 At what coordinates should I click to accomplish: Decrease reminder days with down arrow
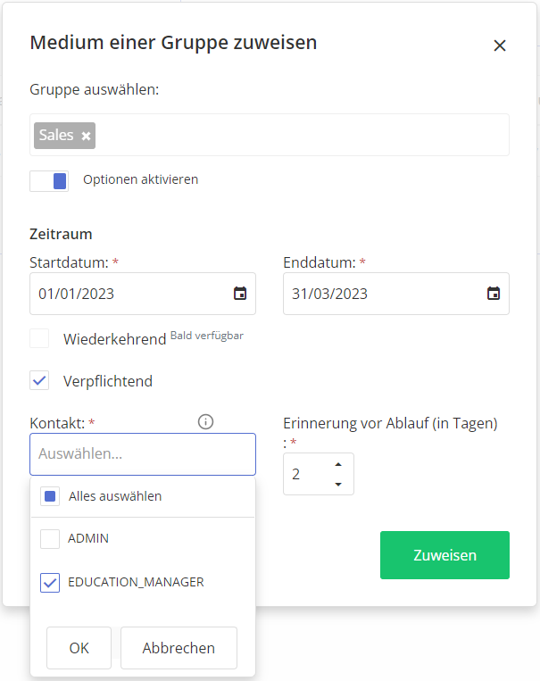click(x=338, y=484)
